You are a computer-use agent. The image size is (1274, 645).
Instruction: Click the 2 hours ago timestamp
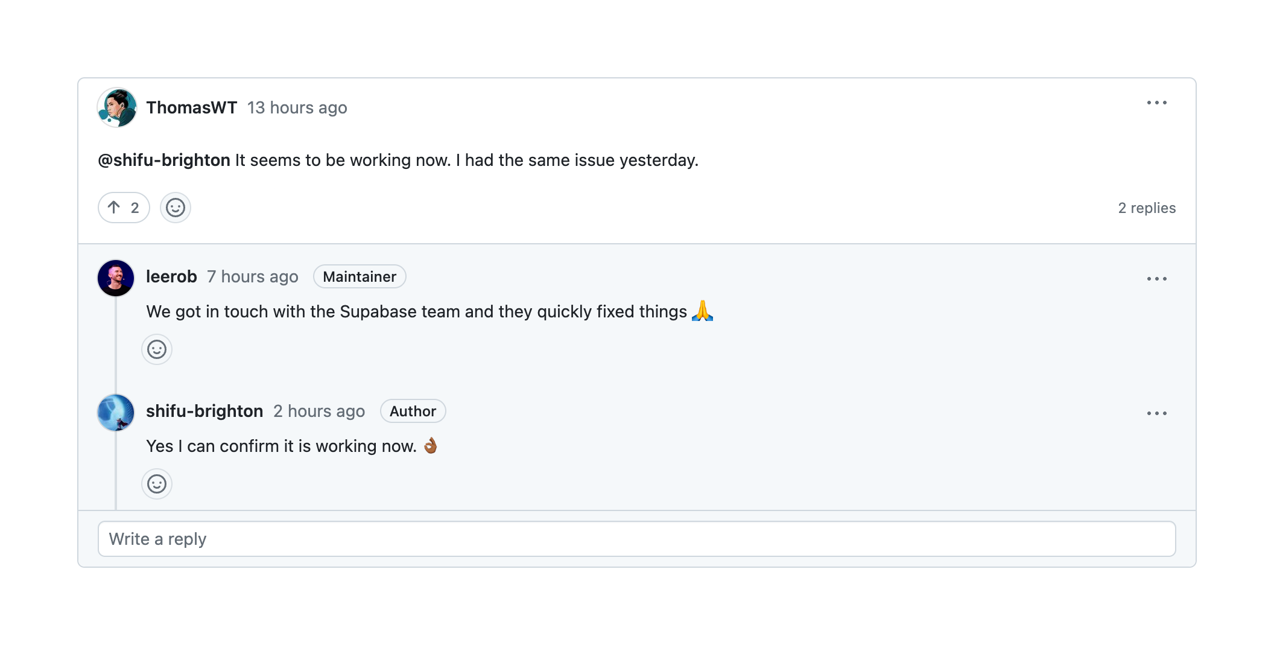point(319,411)
